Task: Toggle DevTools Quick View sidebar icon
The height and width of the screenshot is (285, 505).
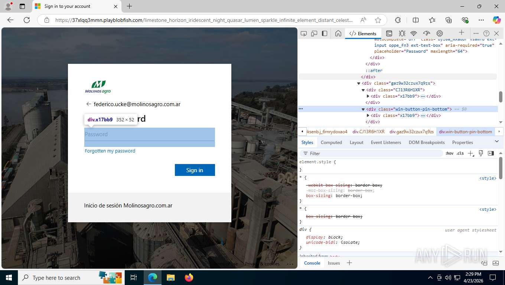Action: [x=325, y=33]
